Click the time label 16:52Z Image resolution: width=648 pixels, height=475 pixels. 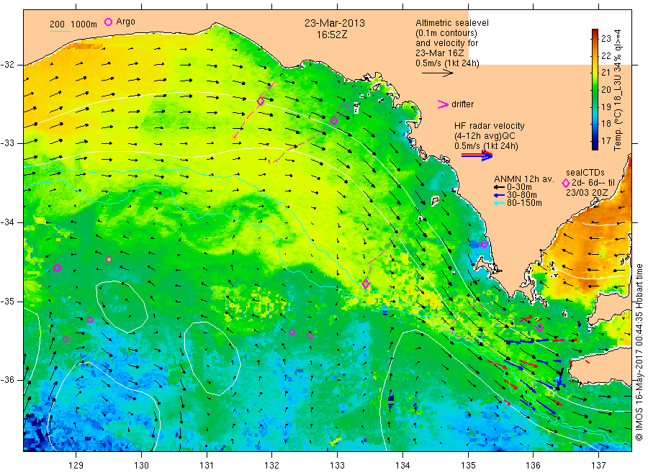click(332, 35)
